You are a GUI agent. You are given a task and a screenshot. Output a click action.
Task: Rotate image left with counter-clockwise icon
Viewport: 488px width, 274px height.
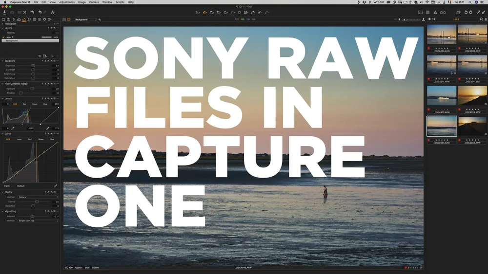(x=466, y=13)
